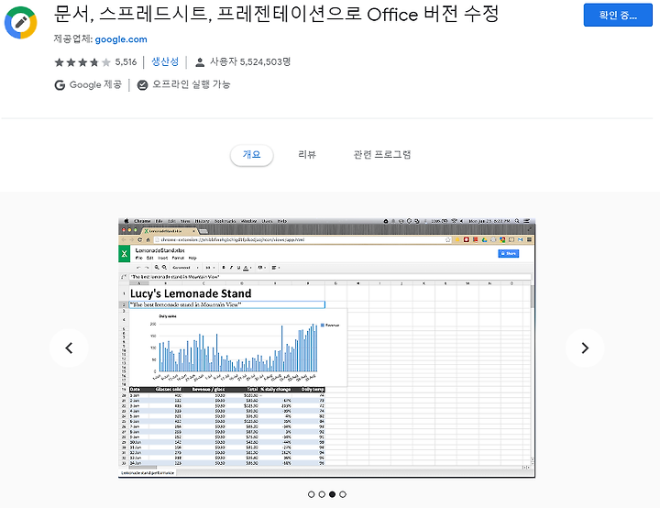Click the '사용자 5,524,503명' user count

coord(250,62)
